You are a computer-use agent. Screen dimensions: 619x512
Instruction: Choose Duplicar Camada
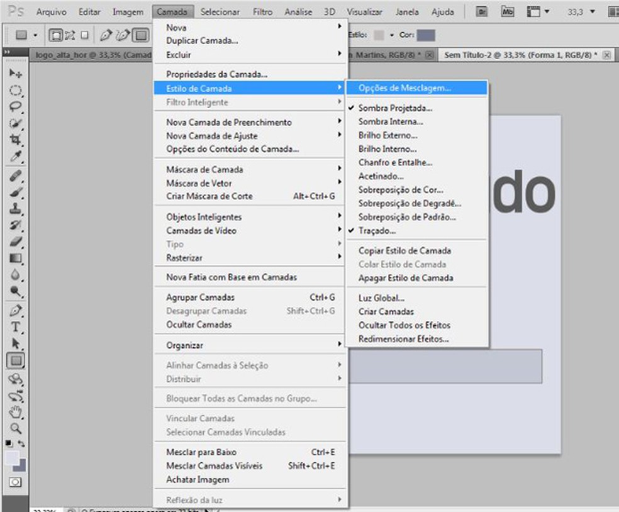pyautogui.click(x=250, y=41)
